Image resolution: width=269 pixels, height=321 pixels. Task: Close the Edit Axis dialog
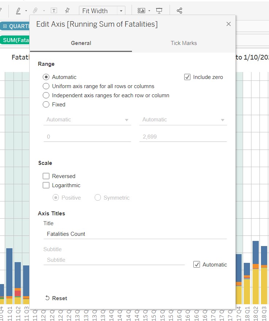click(x=228, y=24)
